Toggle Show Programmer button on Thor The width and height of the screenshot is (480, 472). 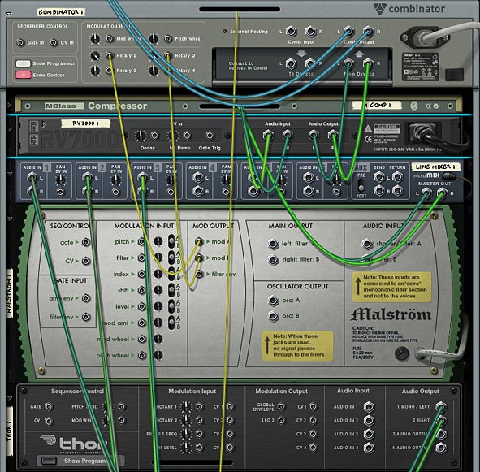(49, 461)
